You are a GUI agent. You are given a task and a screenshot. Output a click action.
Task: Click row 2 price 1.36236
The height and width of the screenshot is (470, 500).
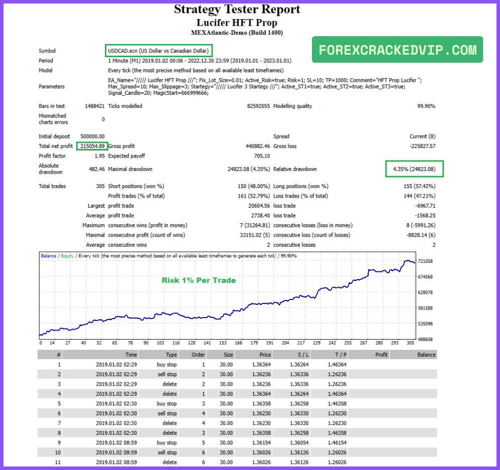click(261, 374)
